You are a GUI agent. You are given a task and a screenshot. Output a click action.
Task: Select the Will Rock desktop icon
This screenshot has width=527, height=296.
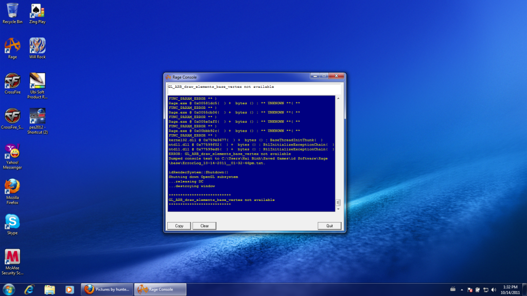click(x=37, y=48)
